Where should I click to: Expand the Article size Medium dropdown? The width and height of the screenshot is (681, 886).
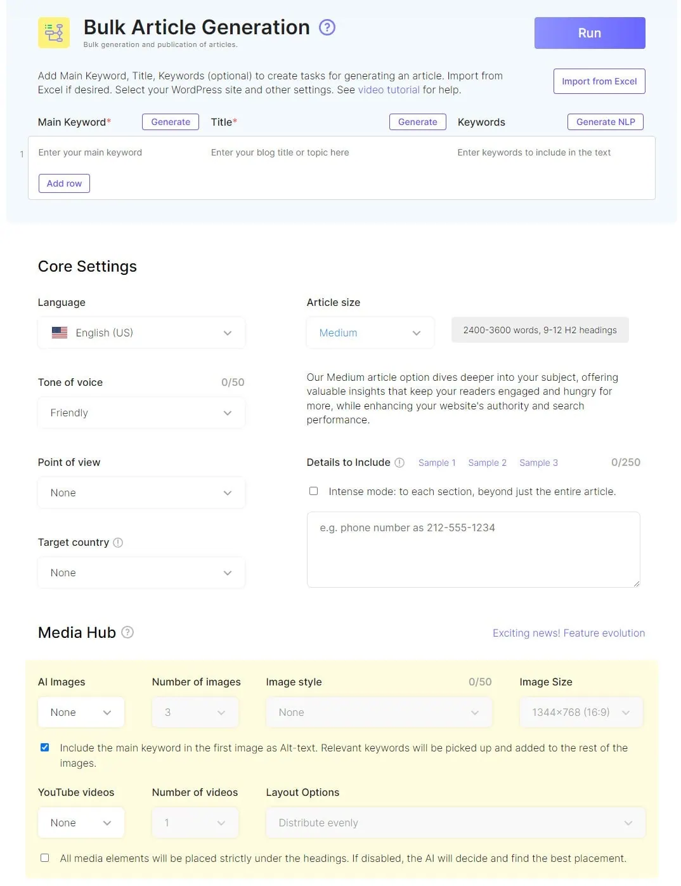370,333
